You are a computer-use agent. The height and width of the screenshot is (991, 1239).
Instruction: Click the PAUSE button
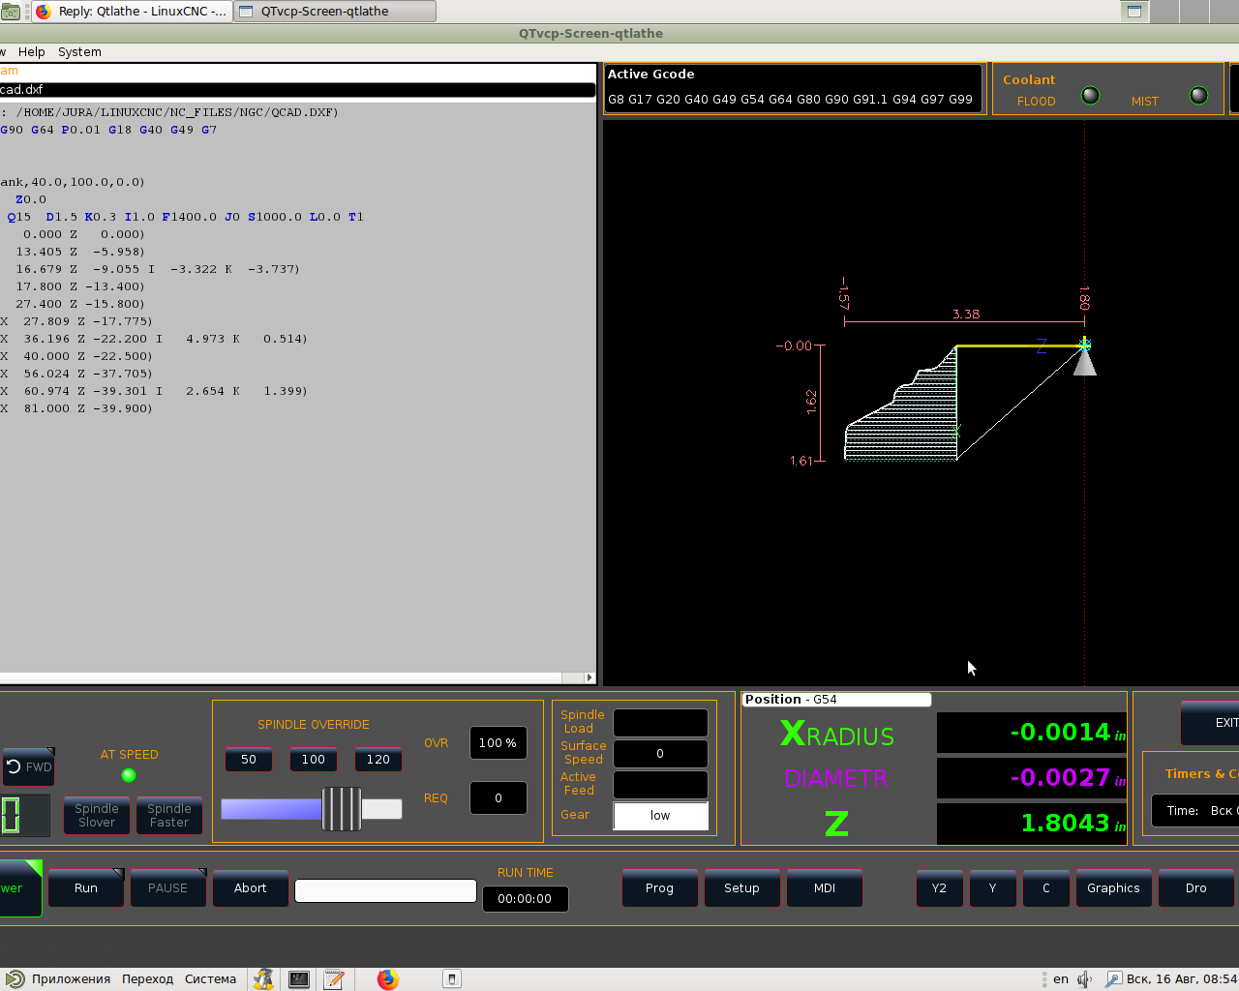point(167,887)
